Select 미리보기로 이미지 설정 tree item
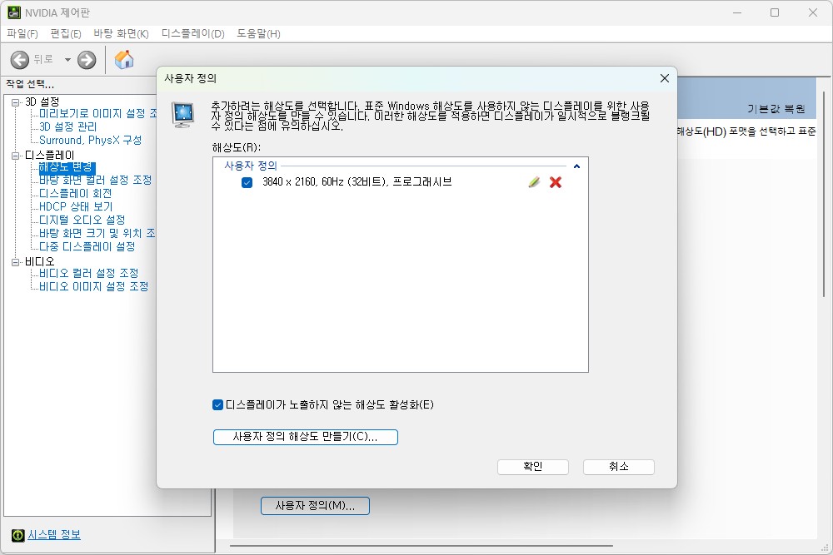833x555 pixels. pos(97,113)
